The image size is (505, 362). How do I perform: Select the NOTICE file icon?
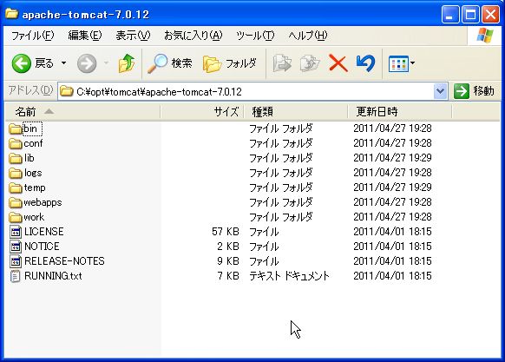tap(16, 247)
